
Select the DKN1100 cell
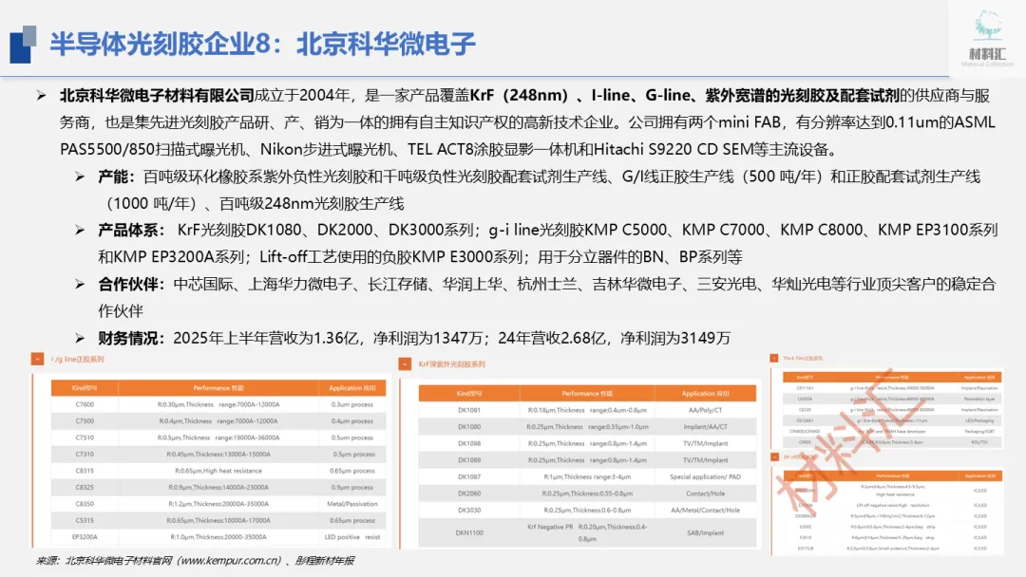click(469, 533)
